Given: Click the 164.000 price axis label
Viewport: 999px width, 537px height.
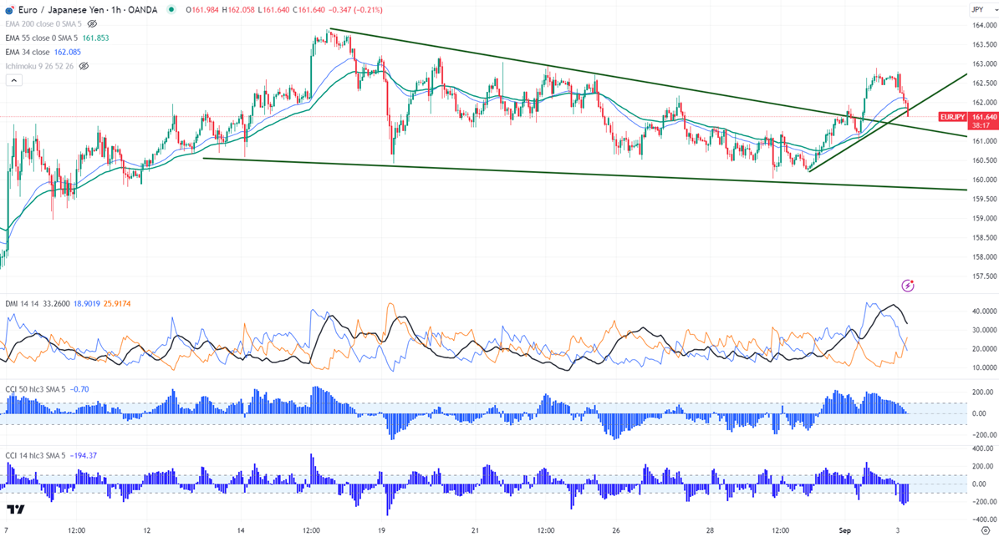Looking at the screenshot, I should click(x=984, y=25).
